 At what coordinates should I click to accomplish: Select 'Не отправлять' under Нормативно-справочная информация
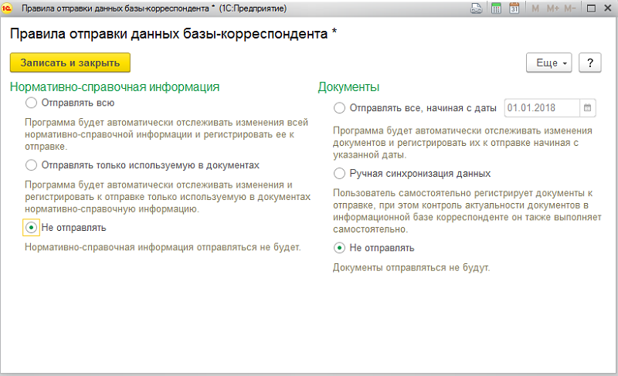(x=31, y=228)
